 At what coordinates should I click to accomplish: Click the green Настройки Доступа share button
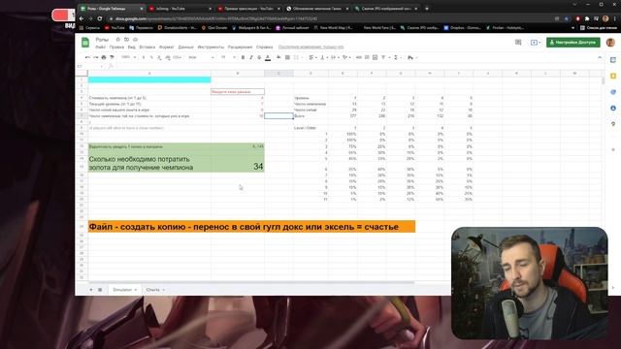(573, 43)
